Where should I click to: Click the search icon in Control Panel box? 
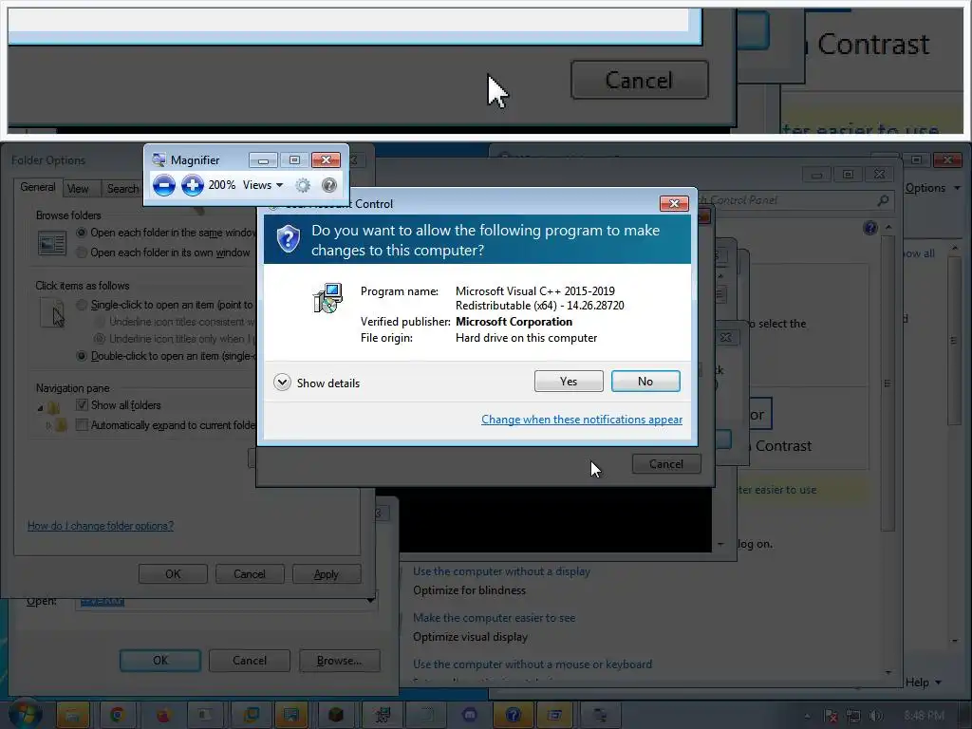click(x=884, y=200)
